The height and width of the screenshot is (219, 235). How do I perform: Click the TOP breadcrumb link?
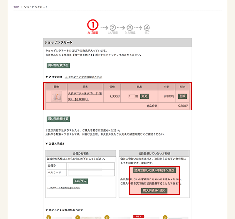tap(16, 7)
